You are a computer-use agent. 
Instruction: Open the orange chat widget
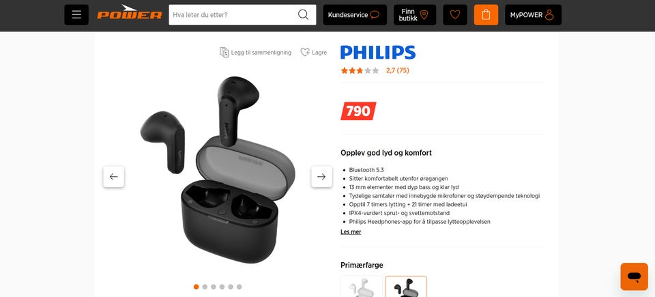[634, 277]
